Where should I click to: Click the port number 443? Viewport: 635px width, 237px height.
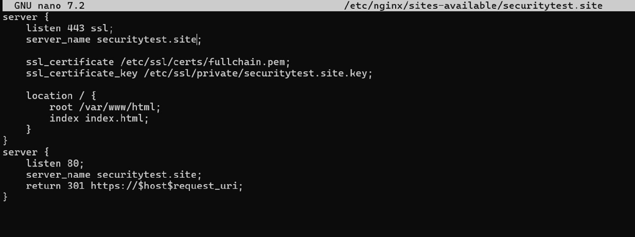tap(75, 28)
